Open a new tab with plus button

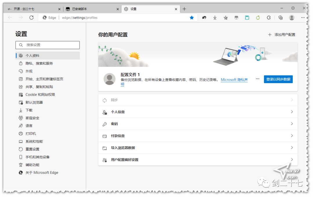(x=184, y=9)
